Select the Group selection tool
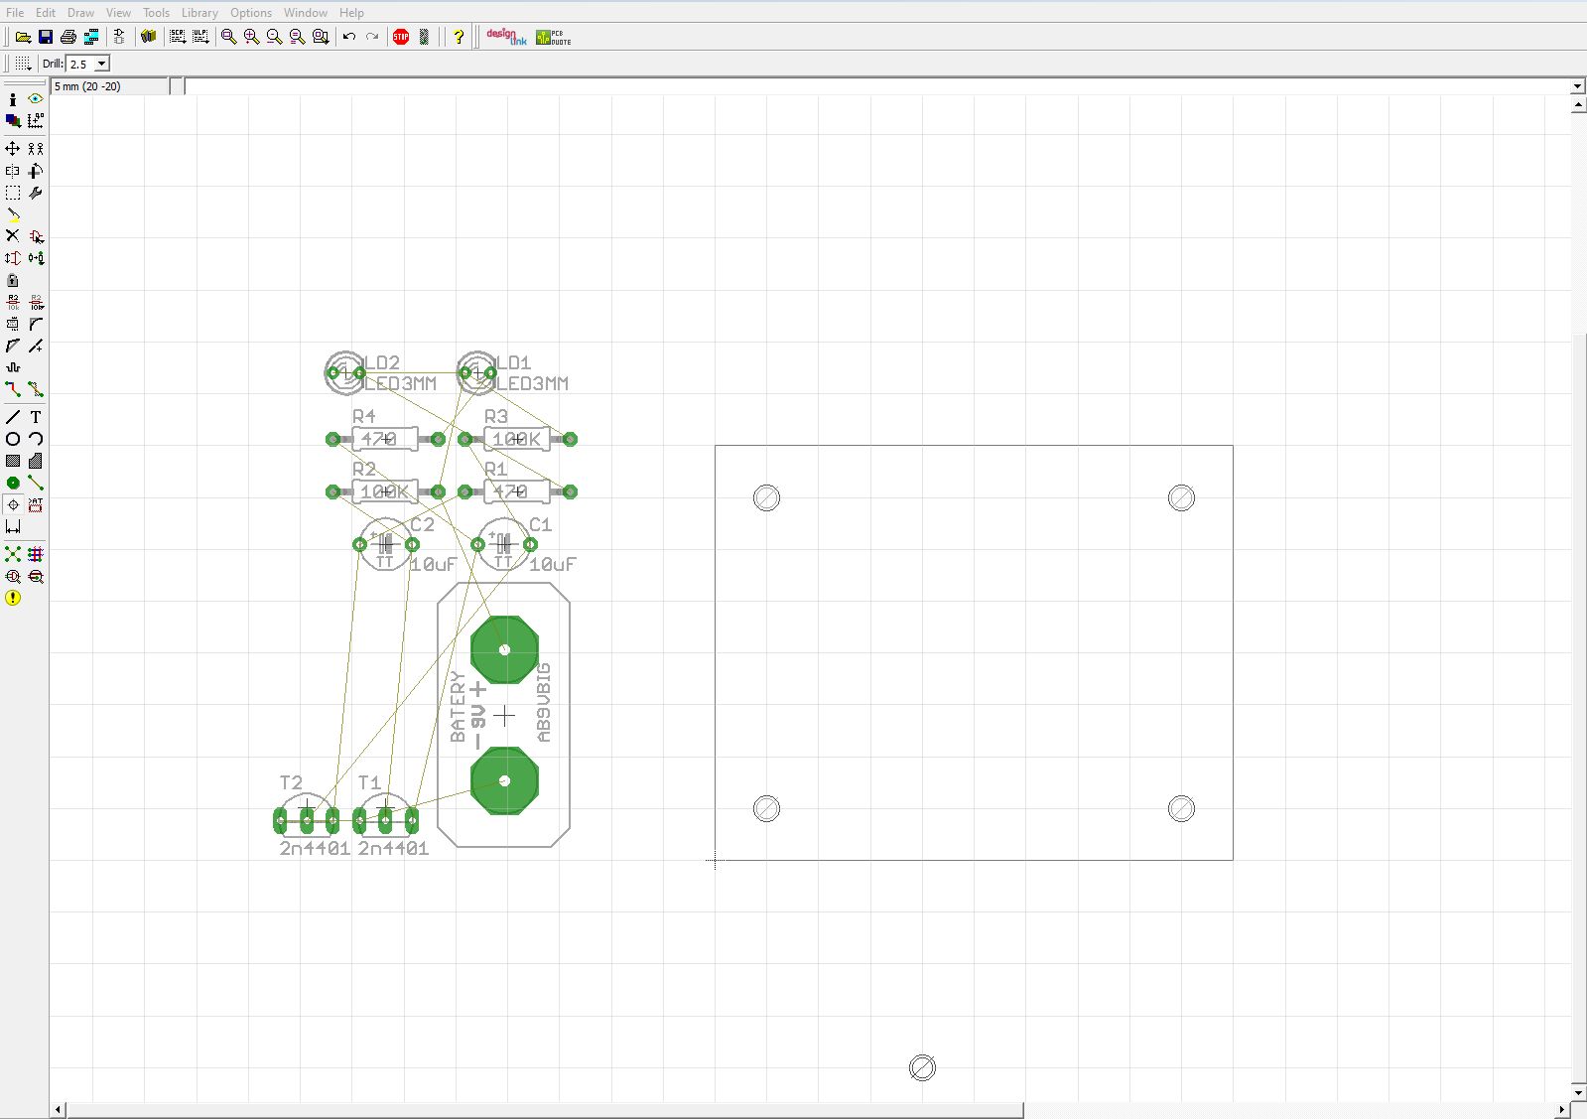Image resolution: width=1587 pixels, height=1119 pixels. 13,193
